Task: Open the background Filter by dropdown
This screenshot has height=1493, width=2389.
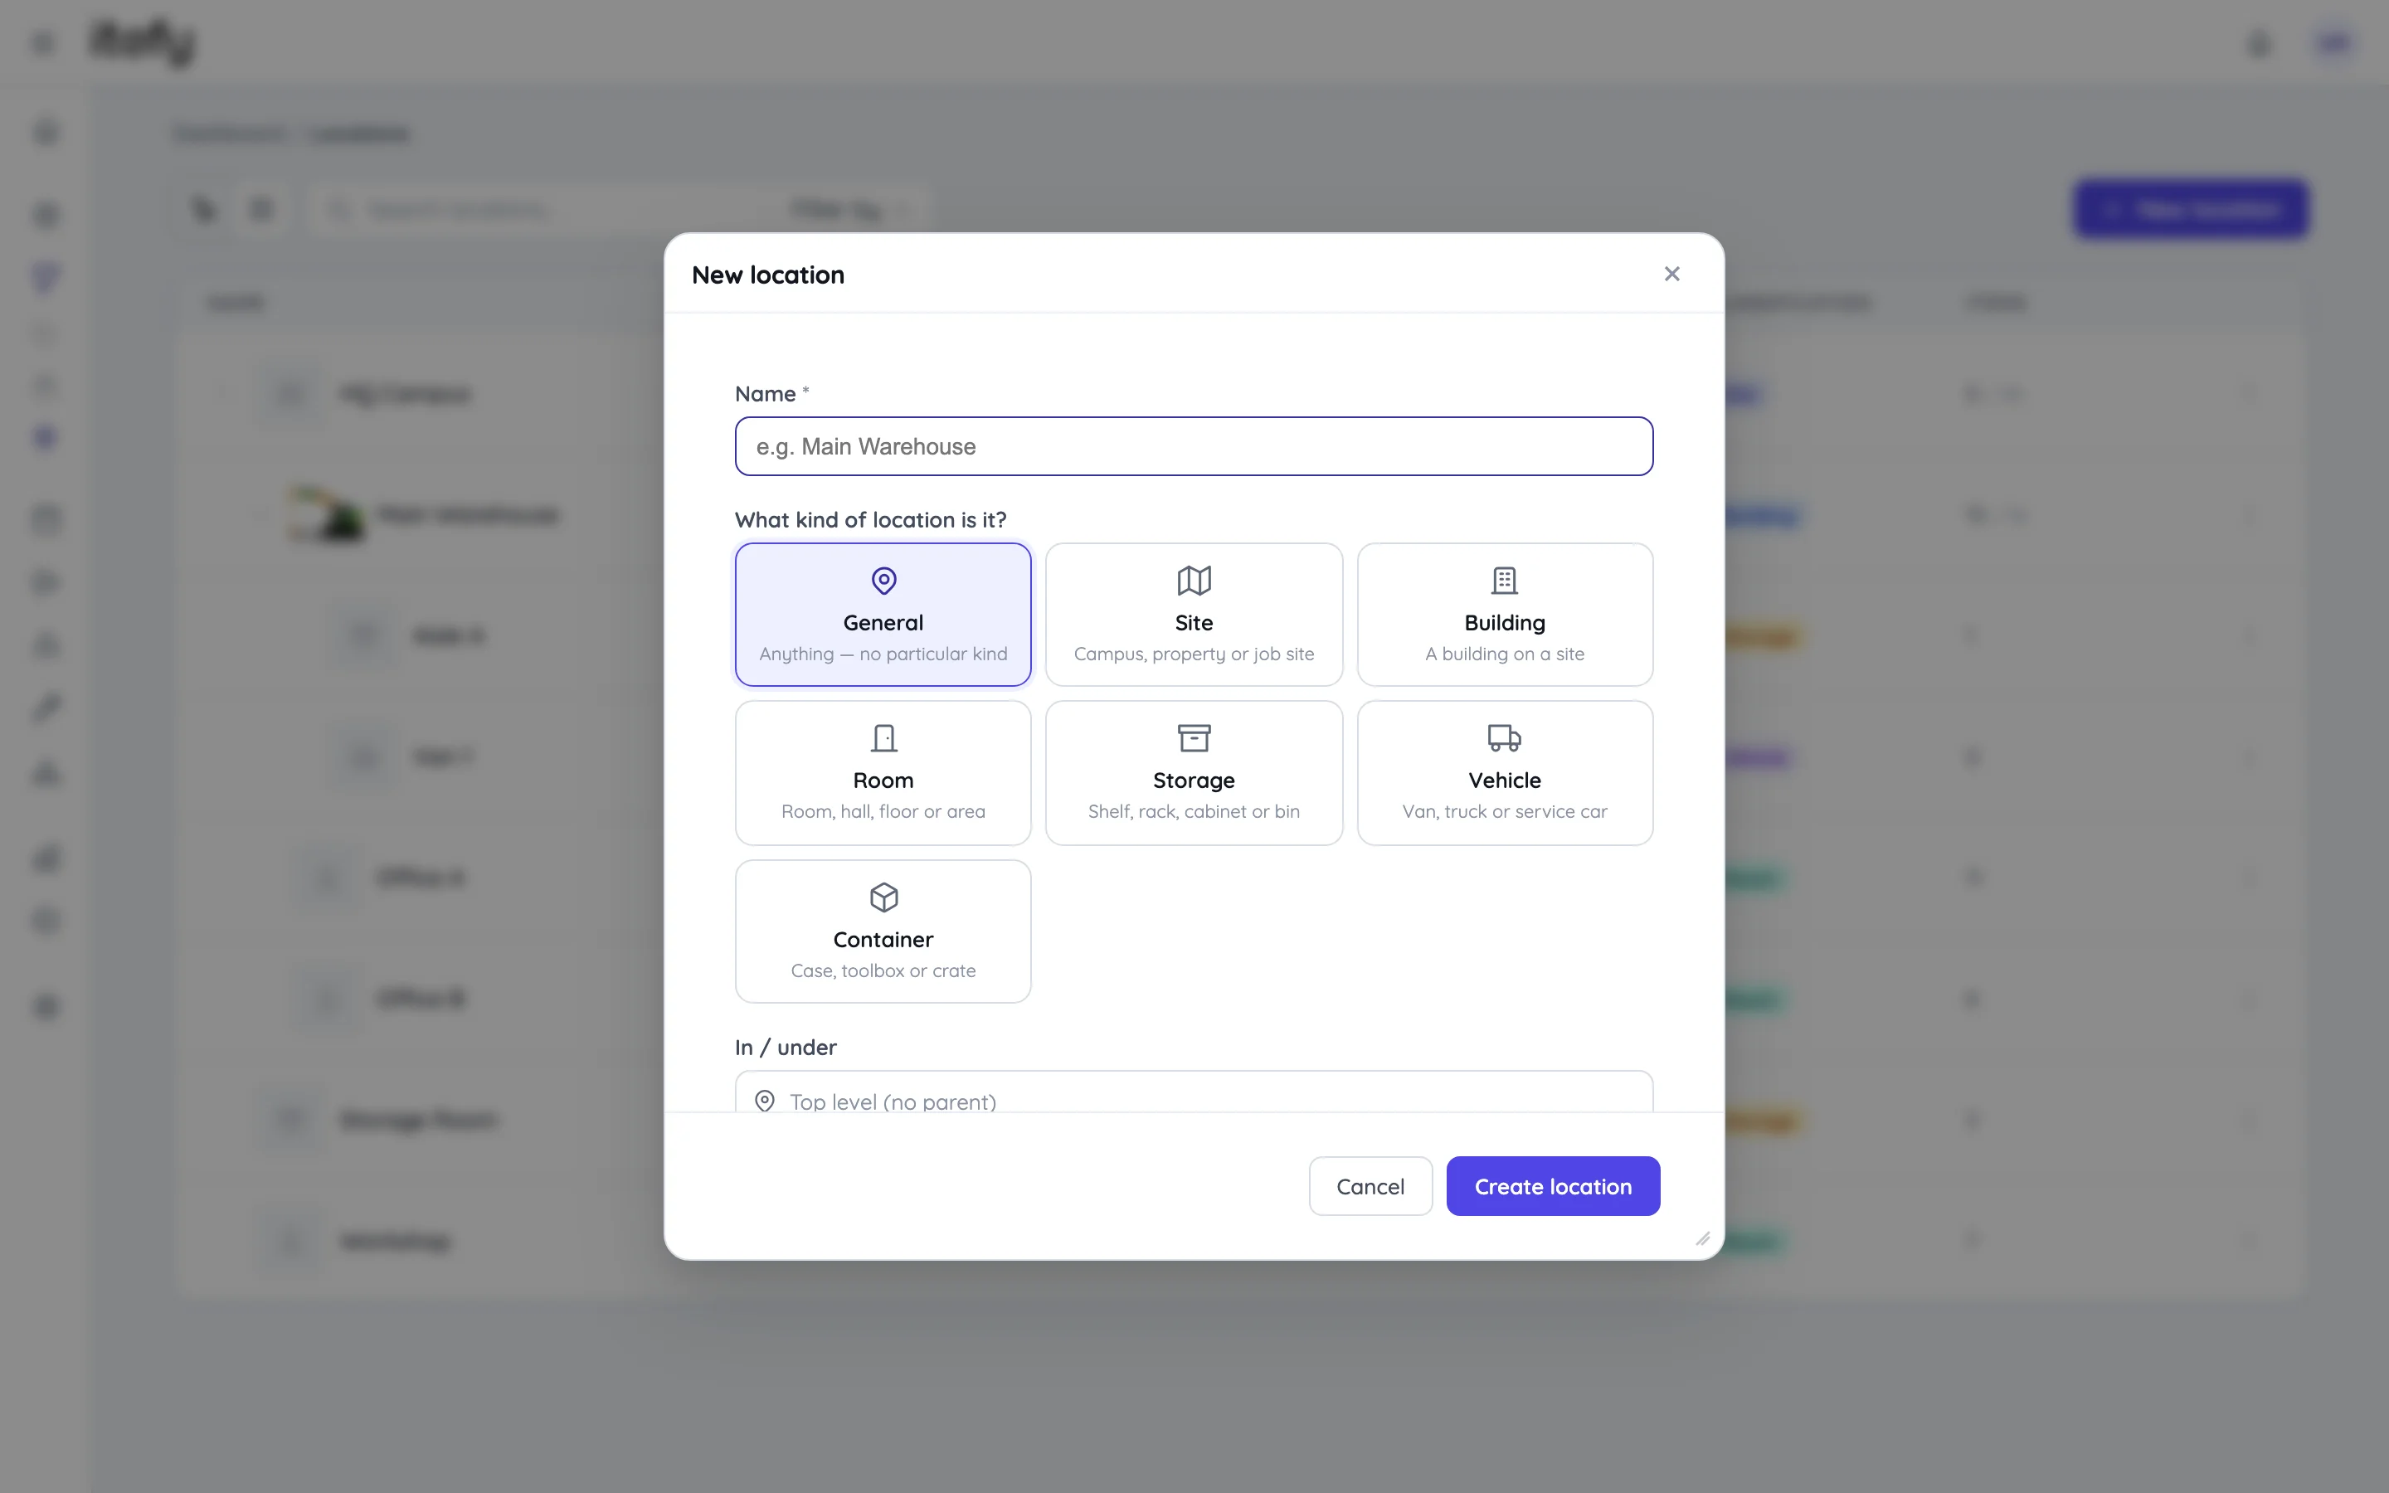Action: [847, 209]
